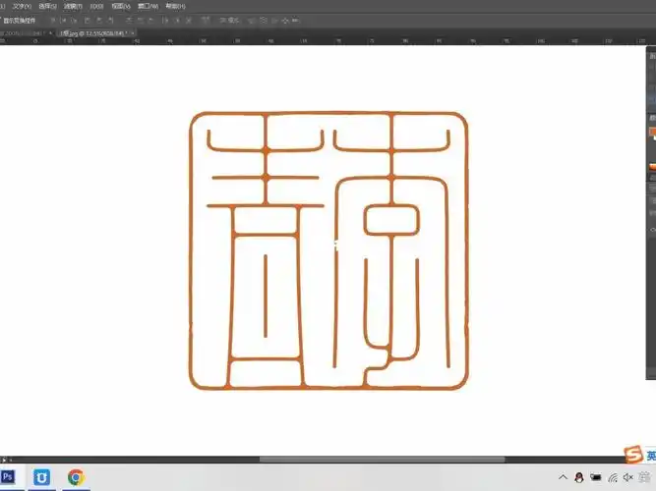This screenshot has width=656, height=491.
Task: Click the 3D模式 label in options bar
Action: pyautogui.click(x=229, y=20)
